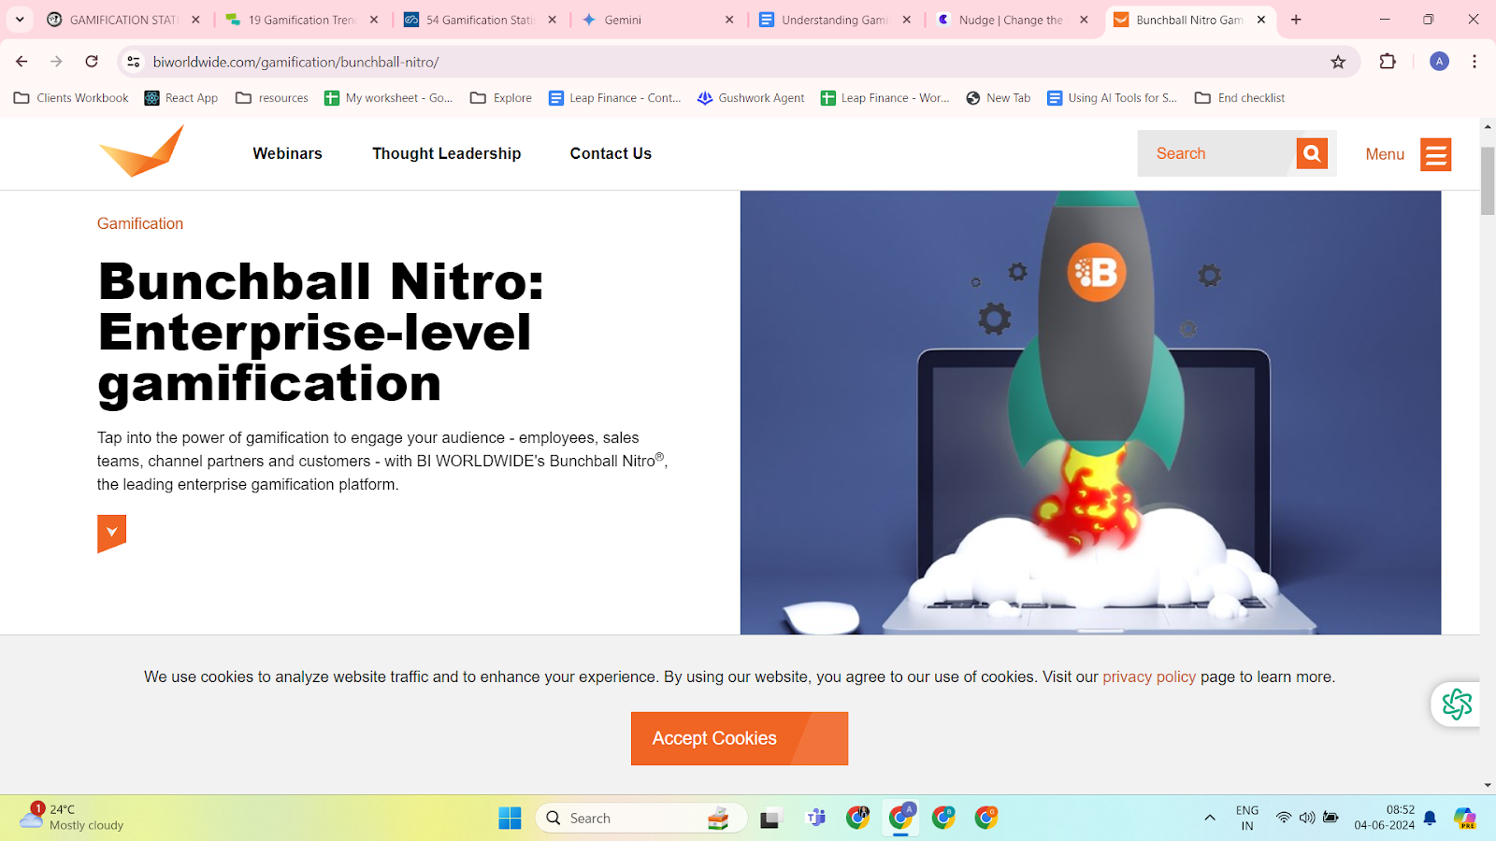Open New Tab bookmark

click(999, 97)
